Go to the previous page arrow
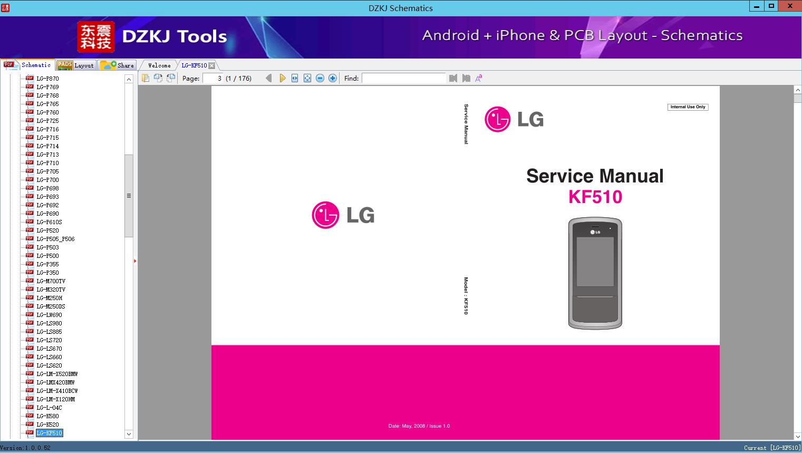 click(x=269, y=78)
